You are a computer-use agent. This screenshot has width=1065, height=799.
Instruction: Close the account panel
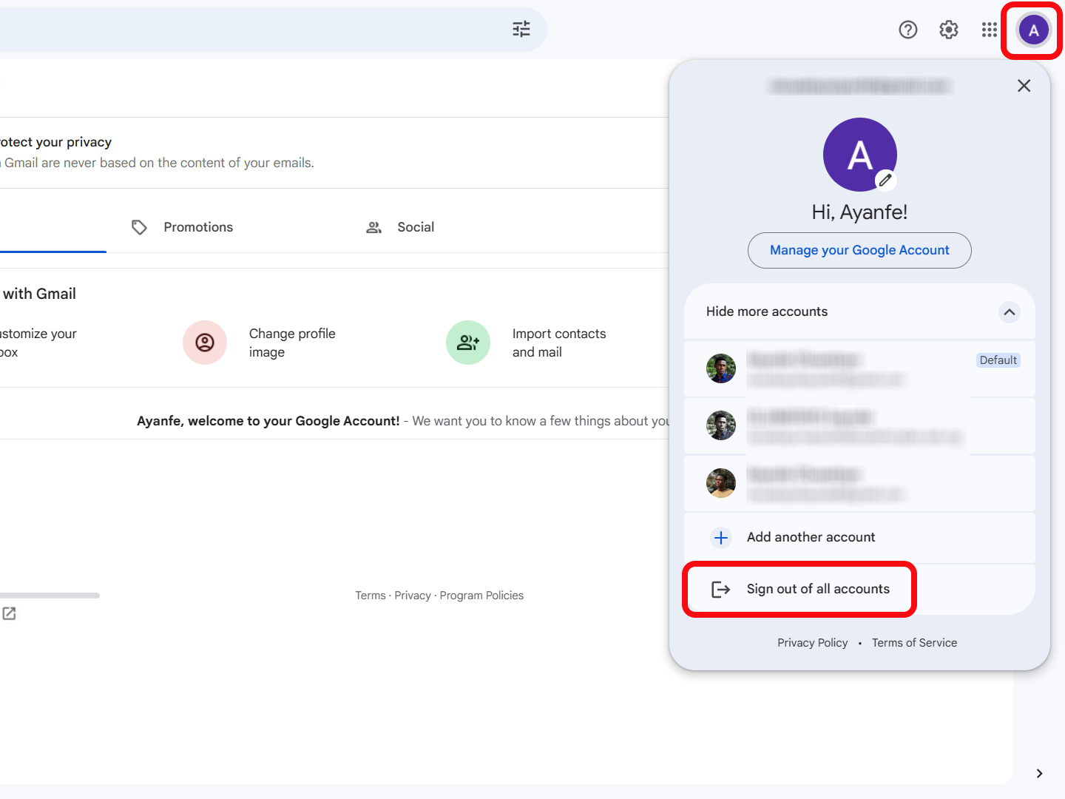click(1024, 86)
